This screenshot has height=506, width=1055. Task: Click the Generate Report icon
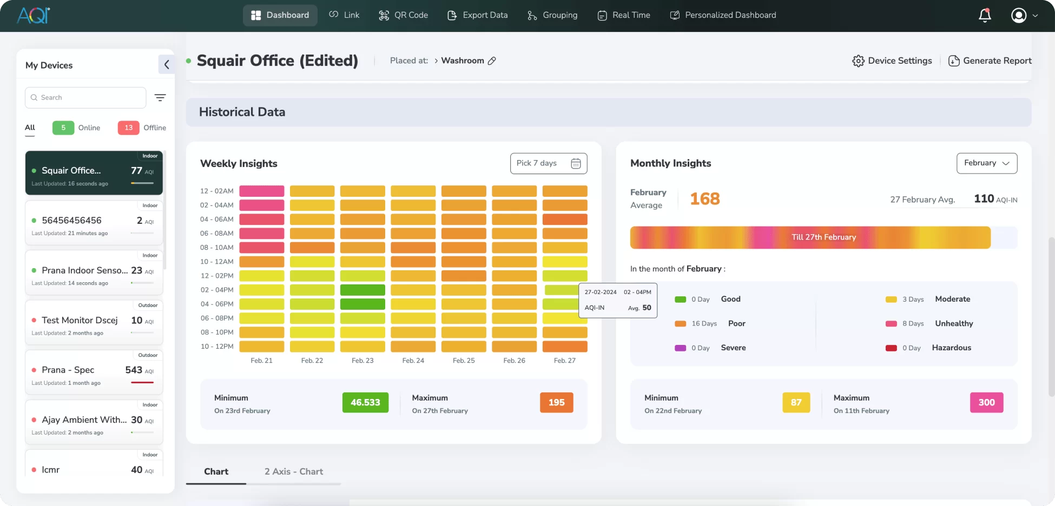[954, 61]
